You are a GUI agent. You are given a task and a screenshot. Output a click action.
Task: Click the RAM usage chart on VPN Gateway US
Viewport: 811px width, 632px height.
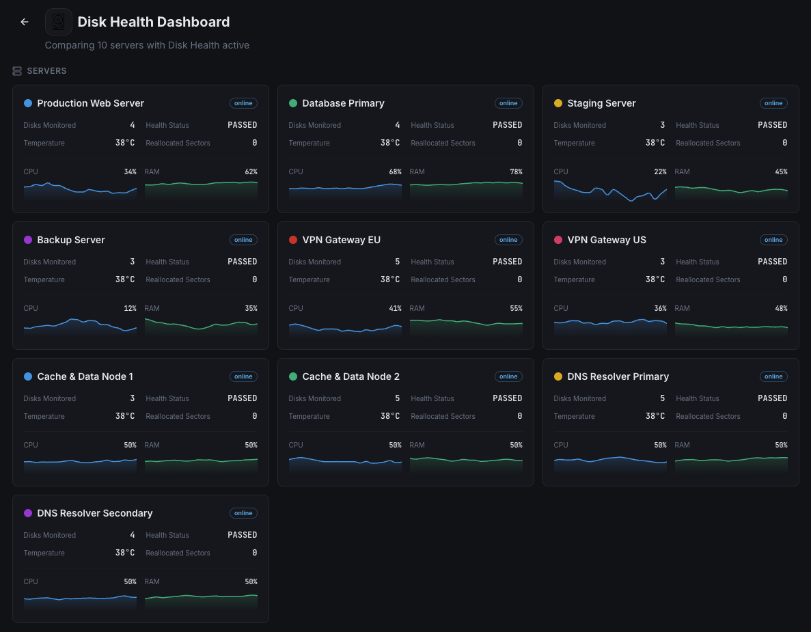731,327
